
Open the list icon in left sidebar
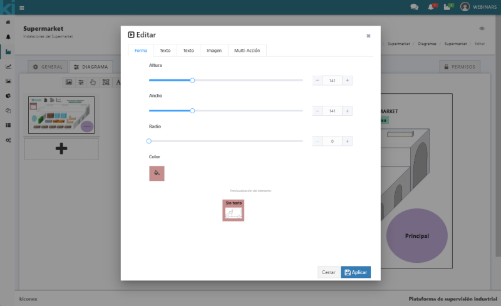tap(8, 125)
